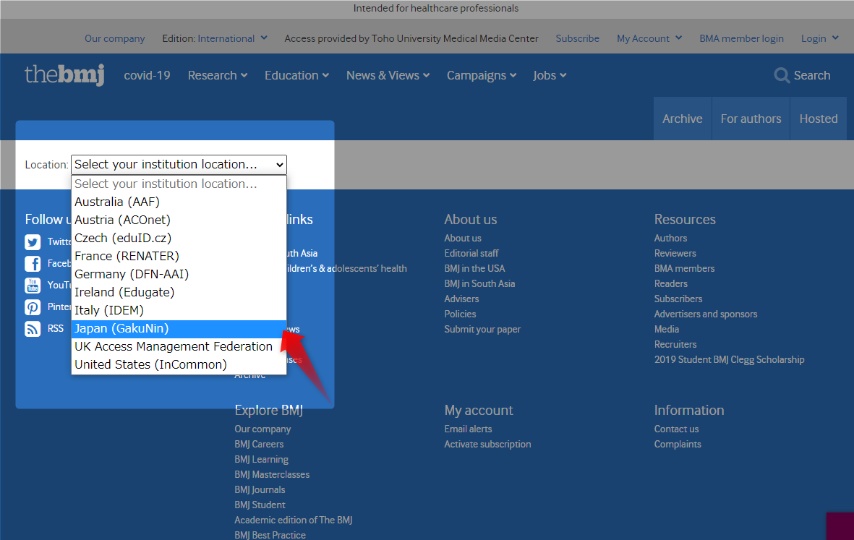
Task: Select UK Access Management Federation option
Action: (179, 346)
